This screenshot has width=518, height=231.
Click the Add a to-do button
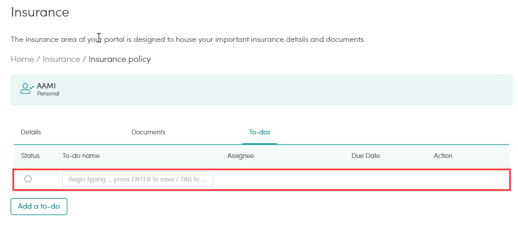(x=39, y=206)
